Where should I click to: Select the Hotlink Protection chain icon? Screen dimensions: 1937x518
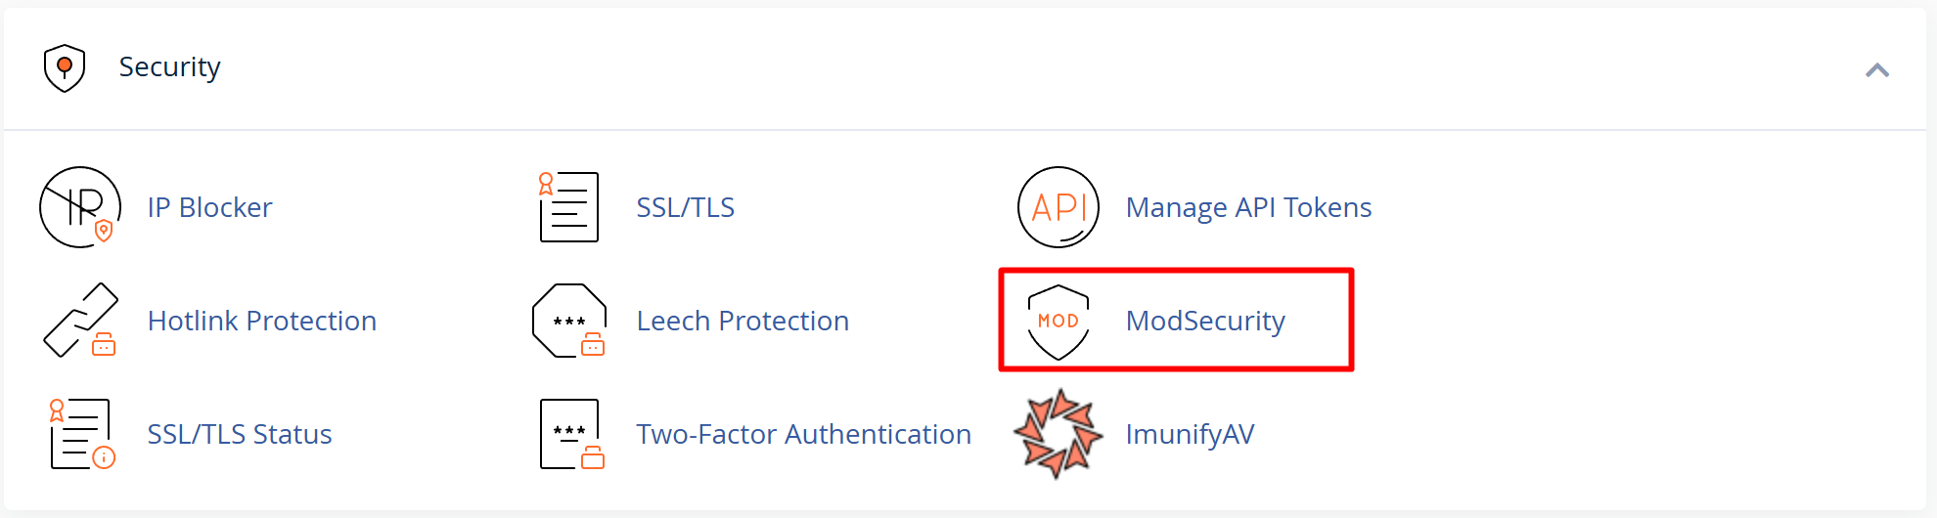[80, 321]
